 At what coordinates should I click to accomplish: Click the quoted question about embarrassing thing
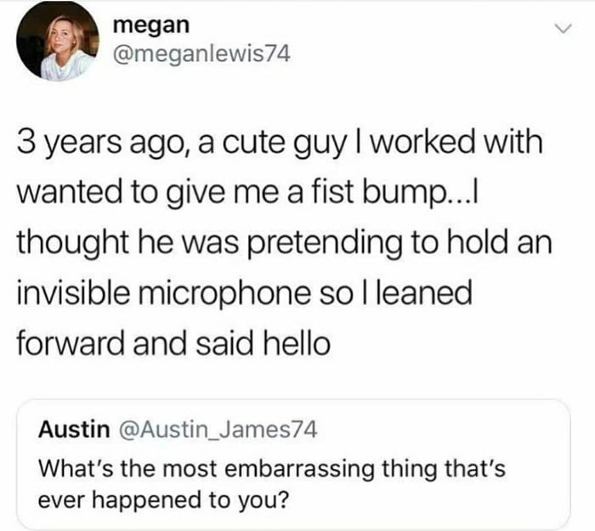coord(272,484)
